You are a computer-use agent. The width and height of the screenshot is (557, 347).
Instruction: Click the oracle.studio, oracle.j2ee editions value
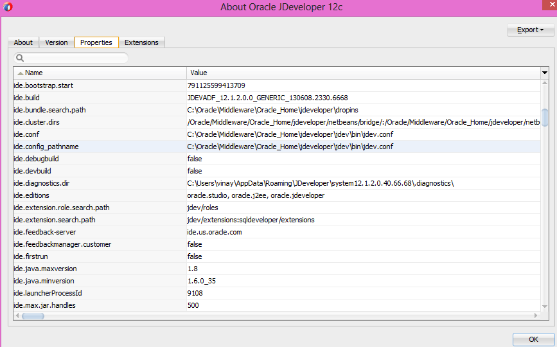256,195
